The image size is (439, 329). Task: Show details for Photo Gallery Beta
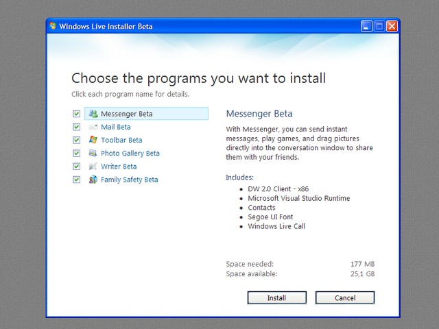click(x=130, y=154)
